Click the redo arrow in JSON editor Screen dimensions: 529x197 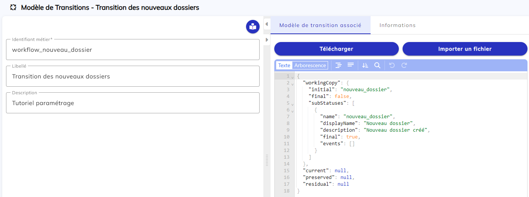tap(404, 65)
